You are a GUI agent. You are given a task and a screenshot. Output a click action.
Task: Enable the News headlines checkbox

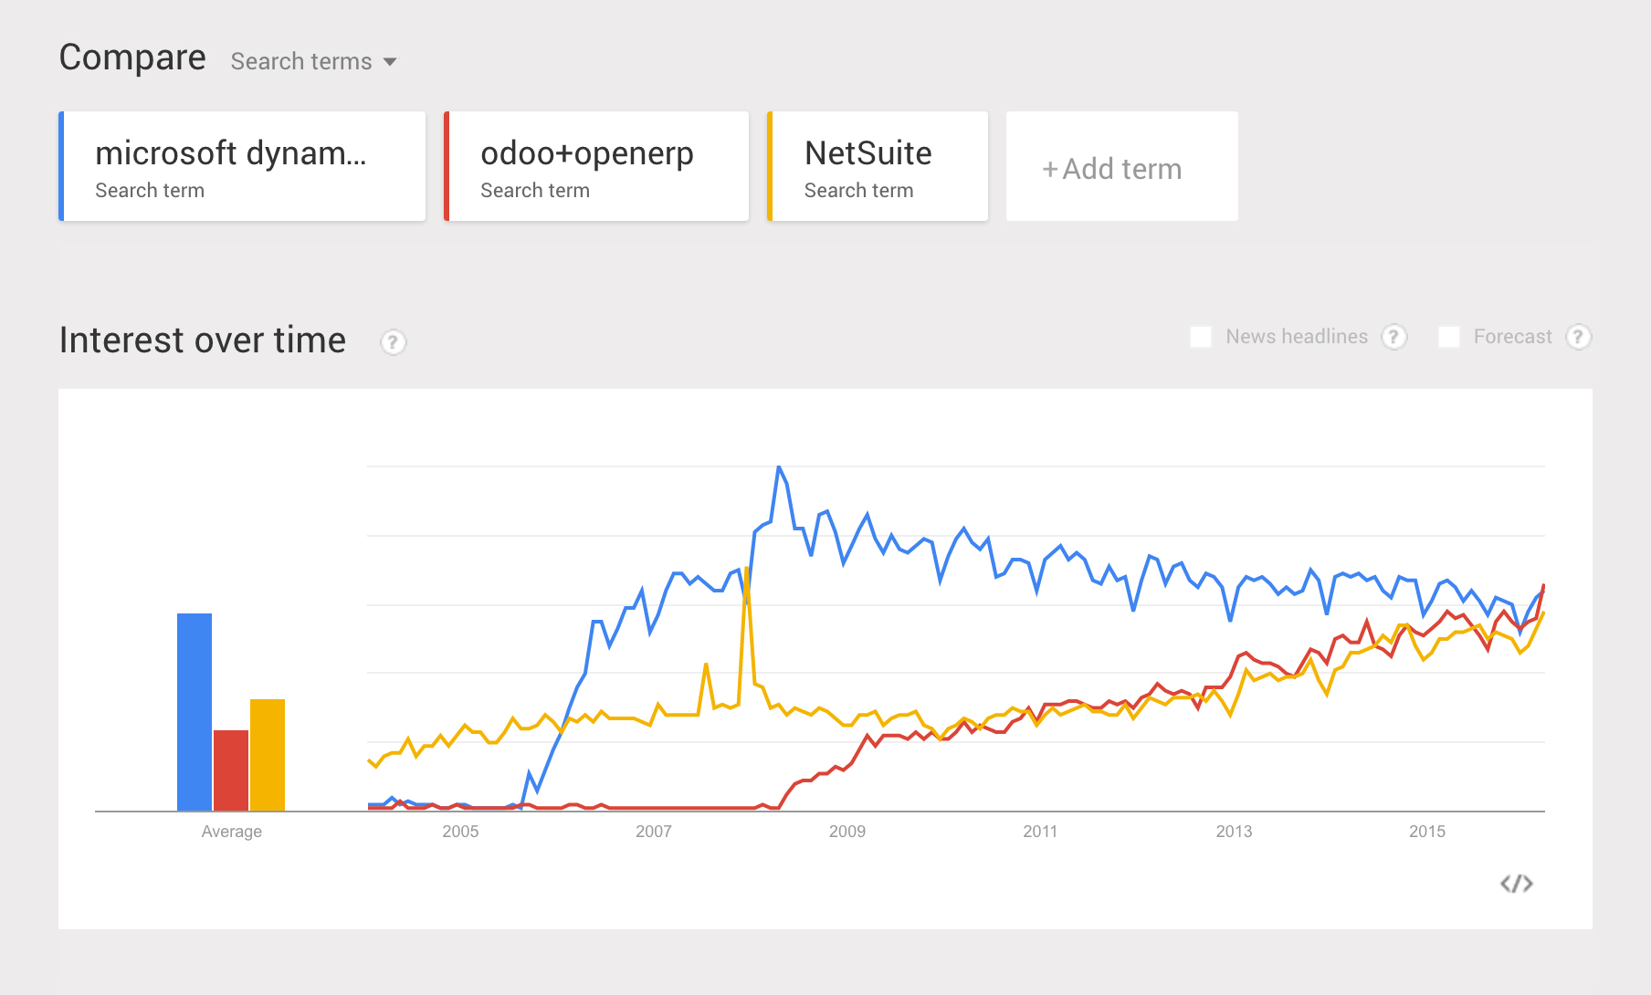click(x=1201, y=337)
